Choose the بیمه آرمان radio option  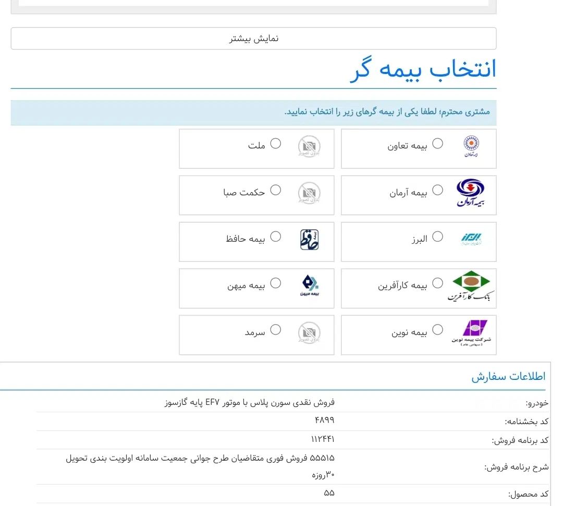click(x=437, y=190)
